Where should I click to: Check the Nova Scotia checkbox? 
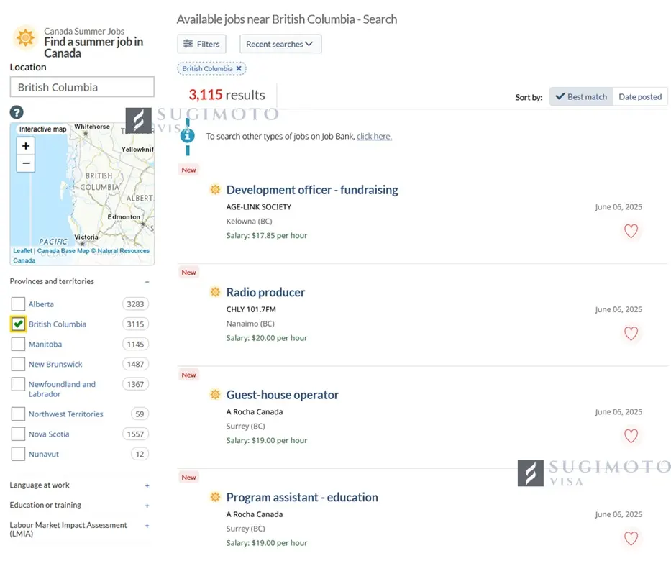coord(18,434)
